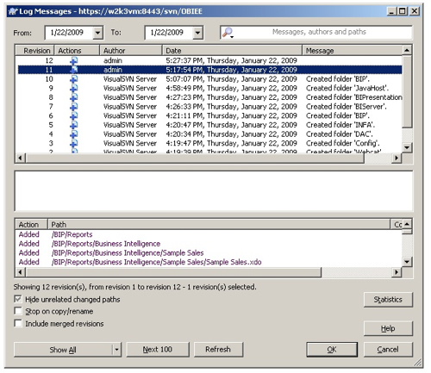Click the action icon for revision 4

pos(74,134)
